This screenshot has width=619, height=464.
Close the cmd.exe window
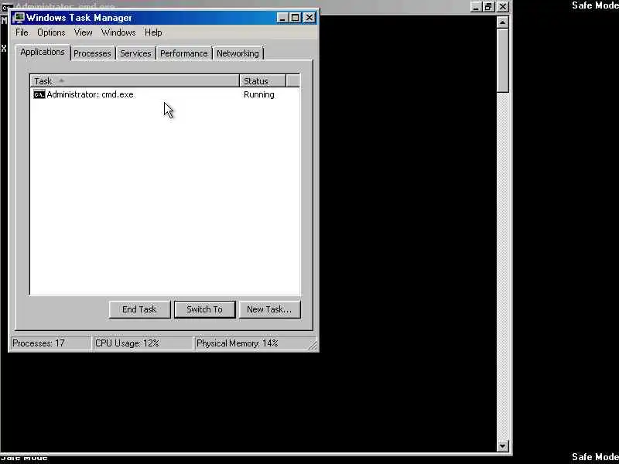(502, 7)
